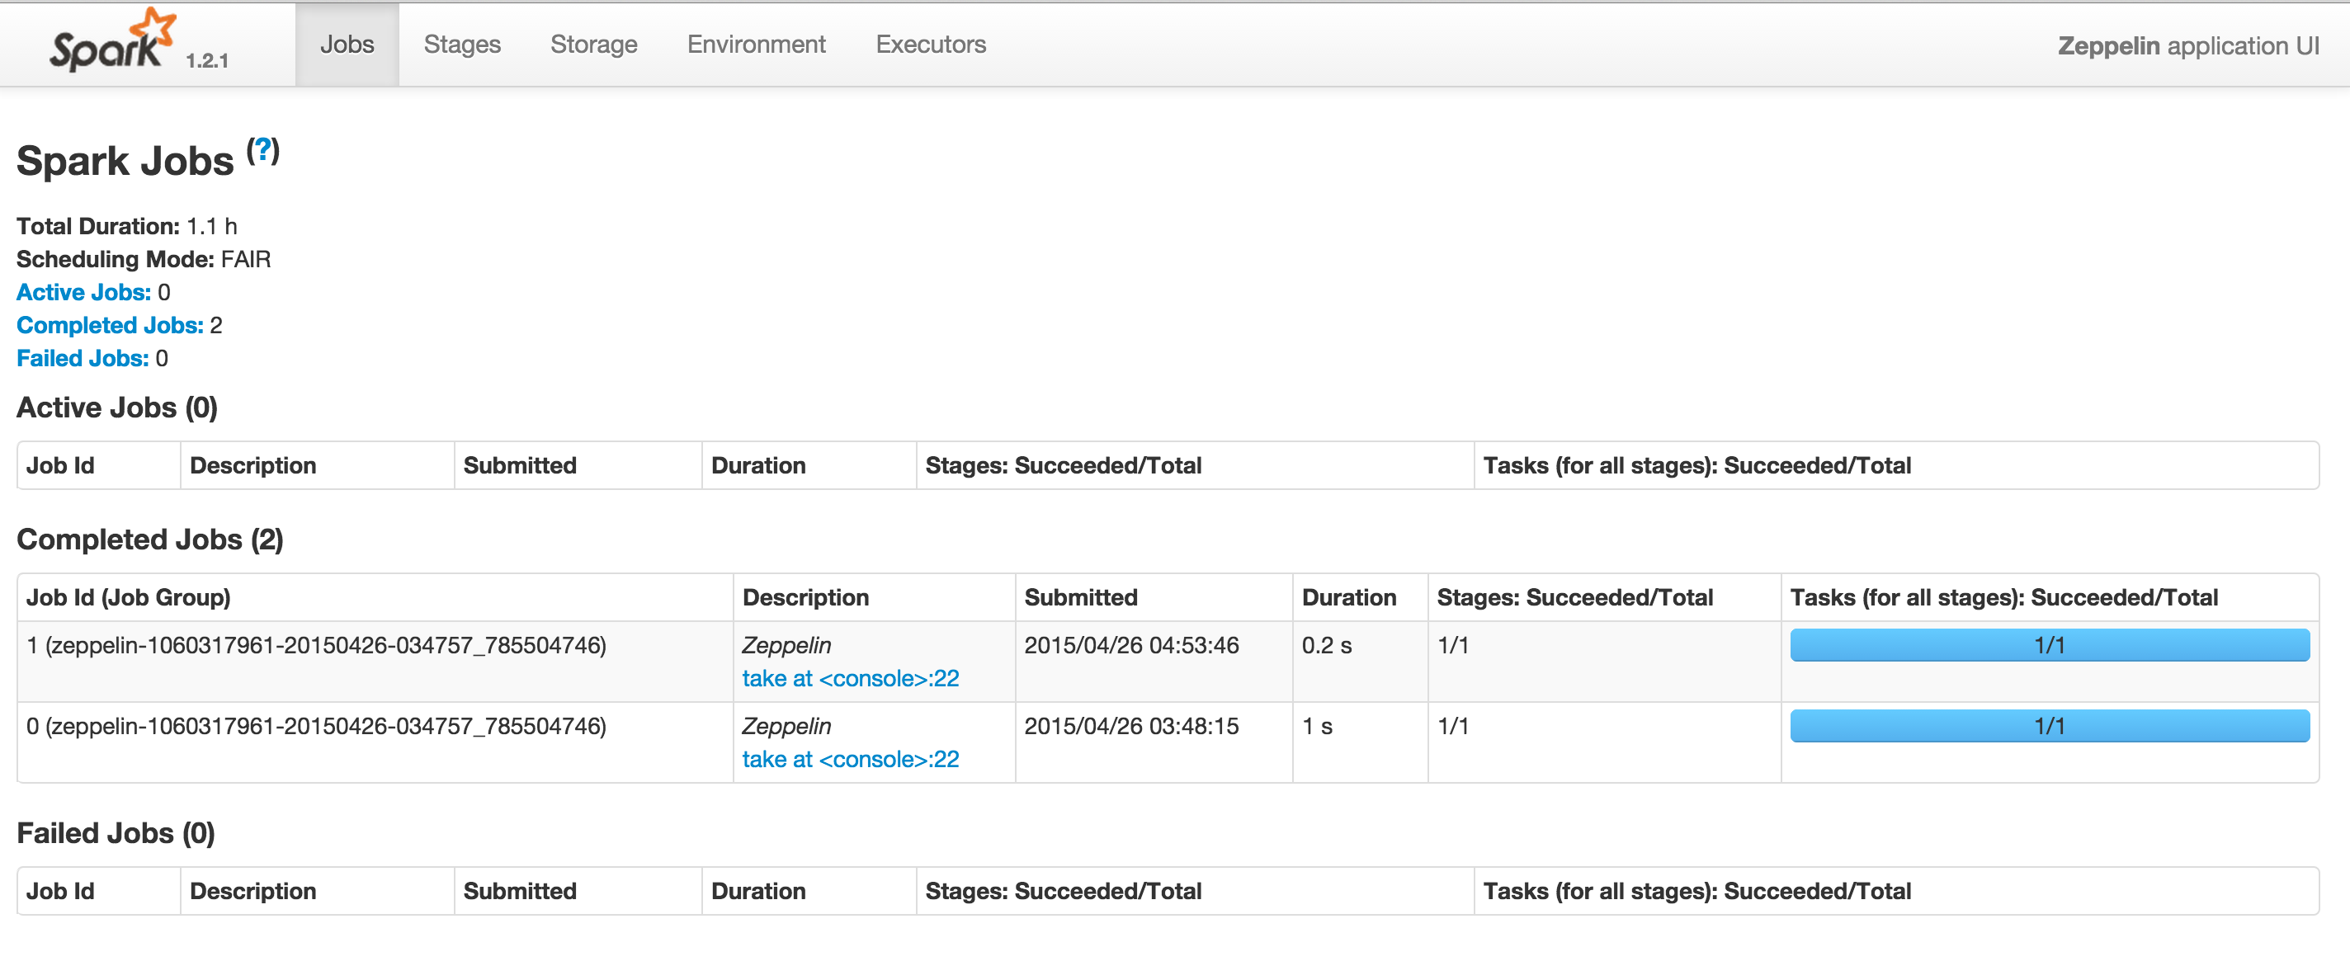Screen dimensions: 2350x980
Task: Open the Spark Jobs help (?) link
Action: tap(264, 149)
